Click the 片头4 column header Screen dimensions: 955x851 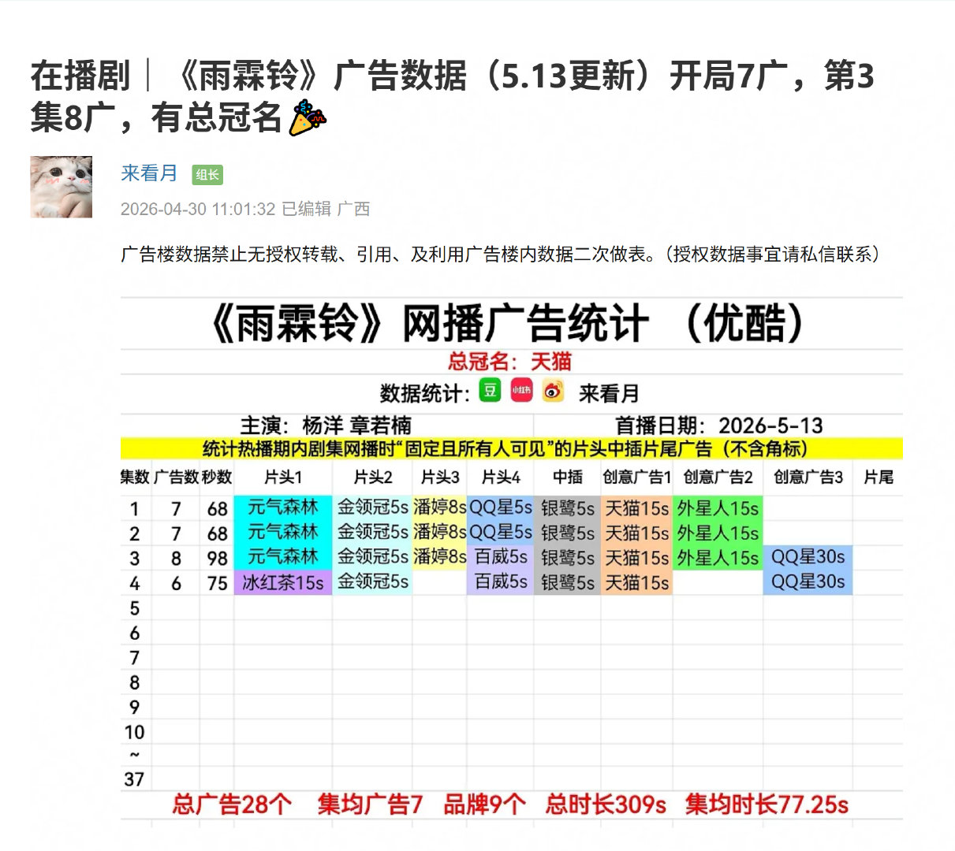click(501, 477)
